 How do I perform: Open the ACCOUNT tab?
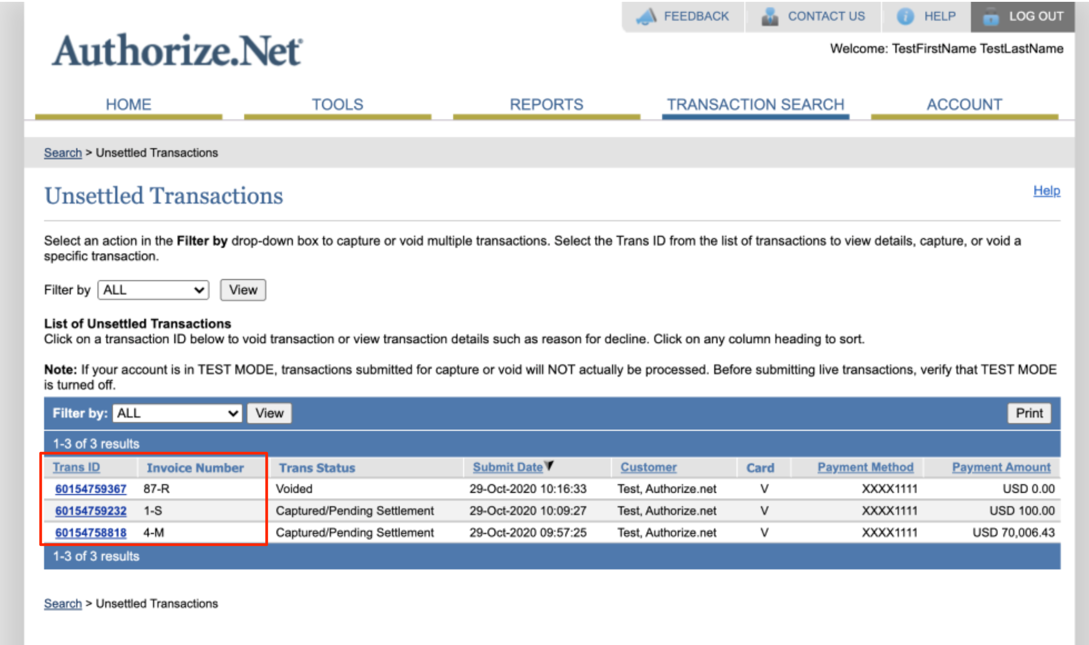[964, 105]
